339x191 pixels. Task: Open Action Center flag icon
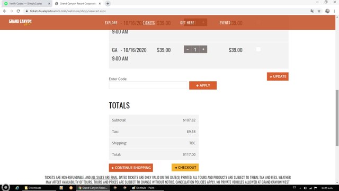tap(316, 188)
